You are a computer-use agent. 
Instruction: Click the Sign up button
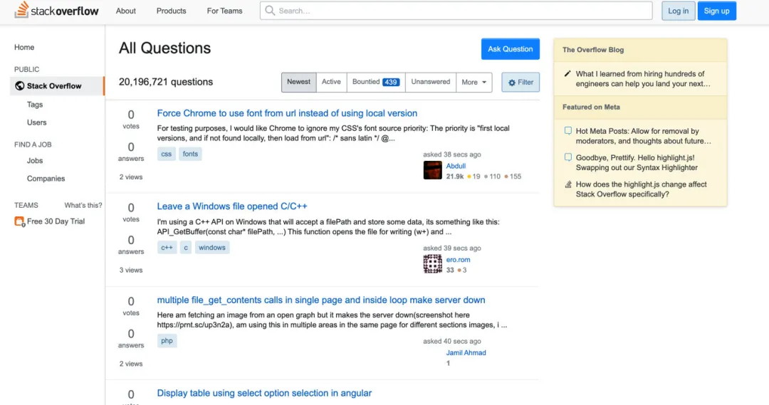[x=716, y=11]
